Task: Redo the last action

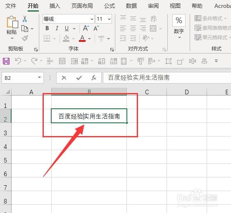Action: (34, 61)
